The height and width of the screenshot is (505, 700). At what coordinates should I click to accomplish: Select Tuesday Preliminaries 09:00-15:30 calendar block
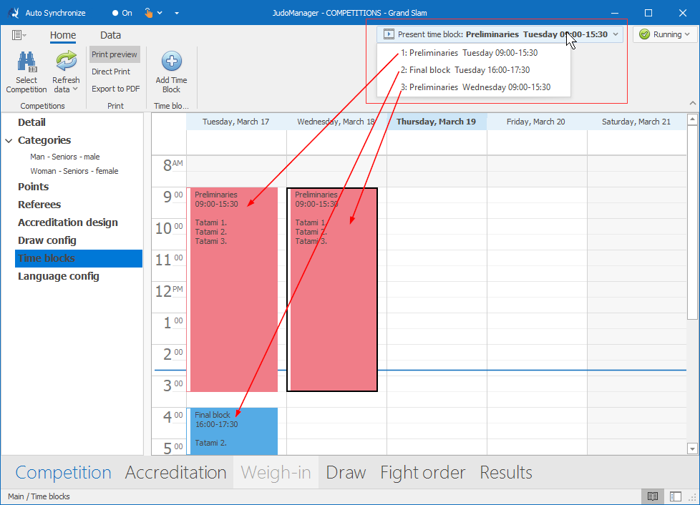(232, 290)
